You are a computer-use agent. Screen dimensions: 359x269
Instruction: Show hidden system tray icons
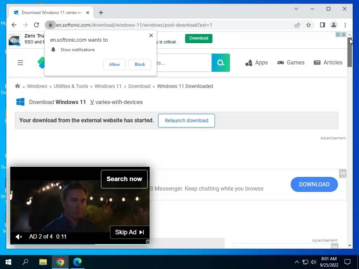click(297, 262)
